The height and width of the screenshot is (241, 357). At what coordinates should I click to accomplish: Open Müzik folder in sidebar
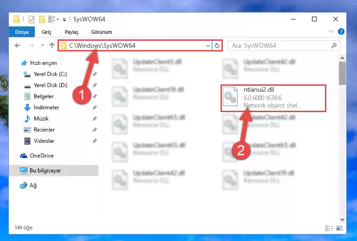[x=36, y=119]
